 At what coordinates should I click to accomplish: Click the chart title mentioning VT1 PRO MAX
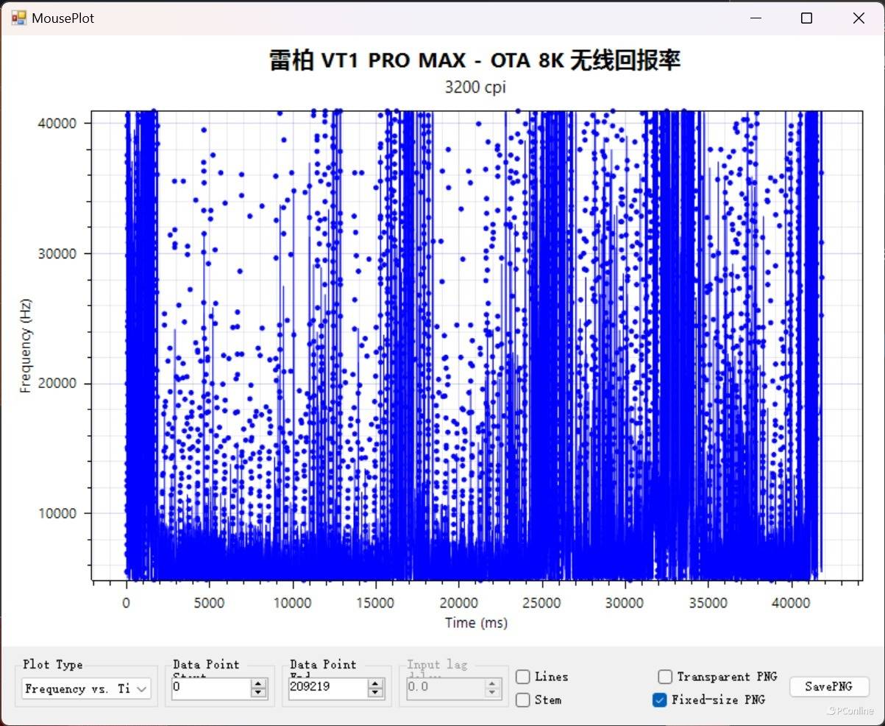(x=475, y=61)
